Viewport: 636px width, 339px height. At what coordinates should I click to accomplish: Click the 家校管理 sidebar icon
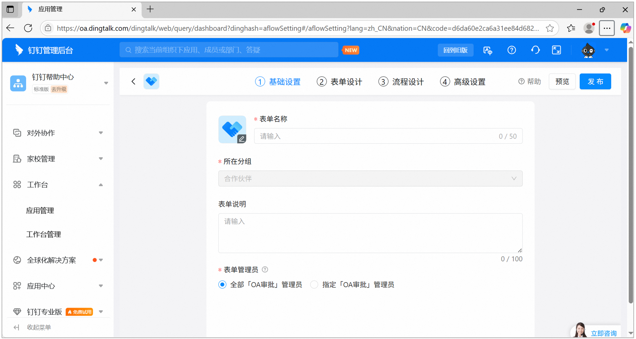(17, 159)
